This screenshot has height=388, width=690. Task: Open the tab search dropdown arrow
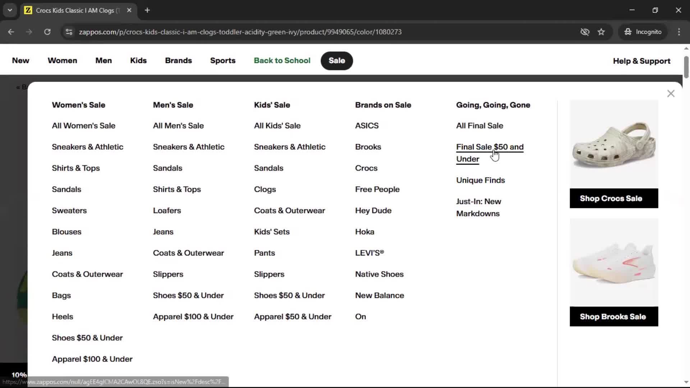click(x=10, y=10)
